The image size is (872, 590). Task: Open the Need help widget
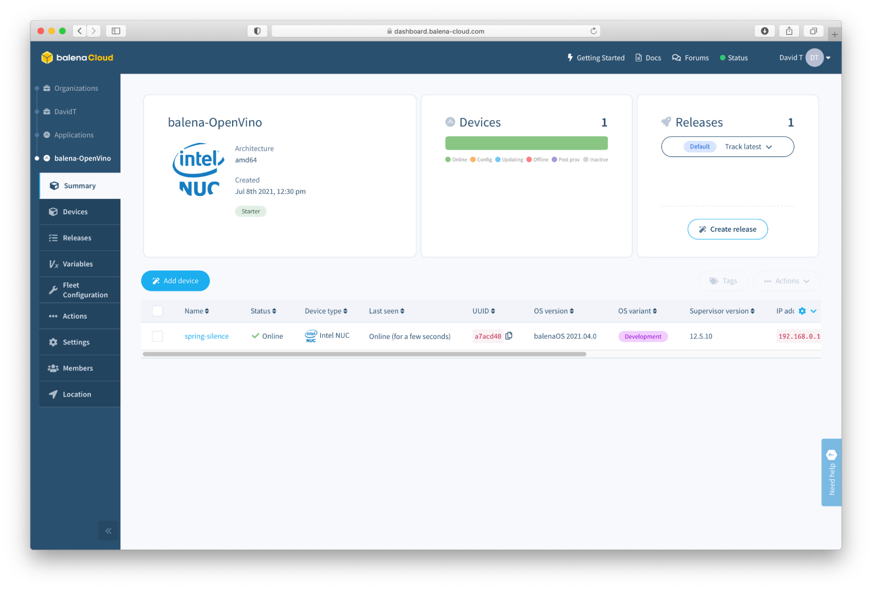(831, 472)
